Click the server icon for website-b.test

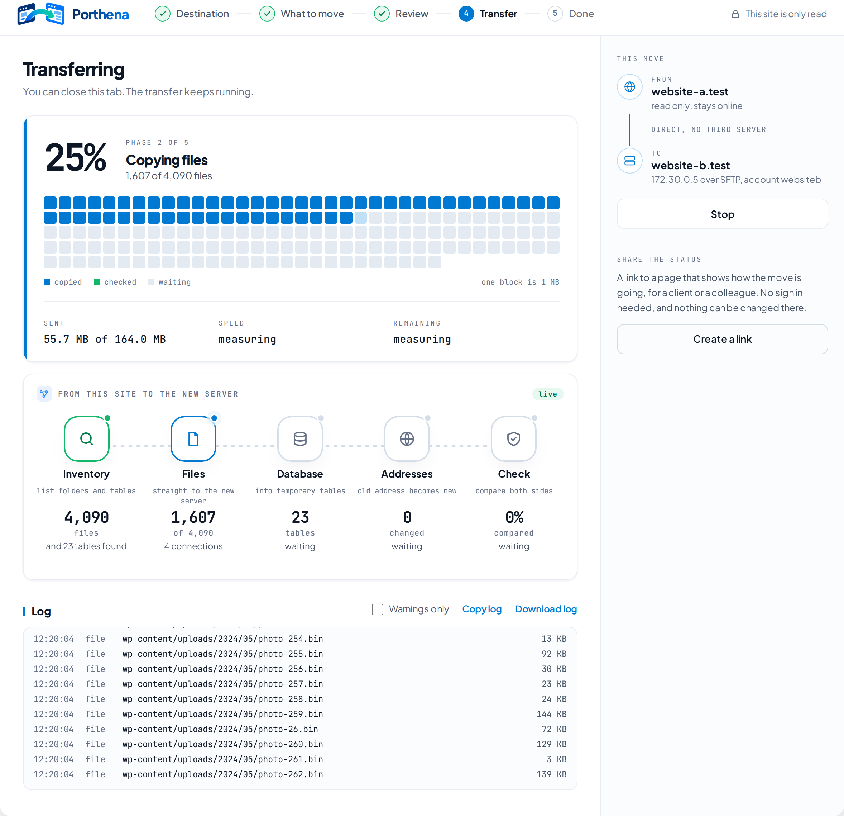pyautogui.click(x=629, y=160)
